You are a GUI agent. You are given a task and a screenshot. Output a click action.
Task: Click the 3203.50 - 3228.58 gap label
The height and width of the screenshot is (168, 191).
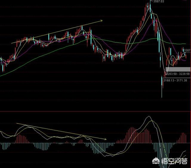(178, 74)
